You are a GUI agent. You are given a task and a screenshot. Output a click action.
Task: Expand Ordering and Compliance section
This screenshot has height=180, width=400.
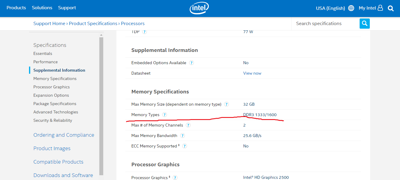pos(64,135)
